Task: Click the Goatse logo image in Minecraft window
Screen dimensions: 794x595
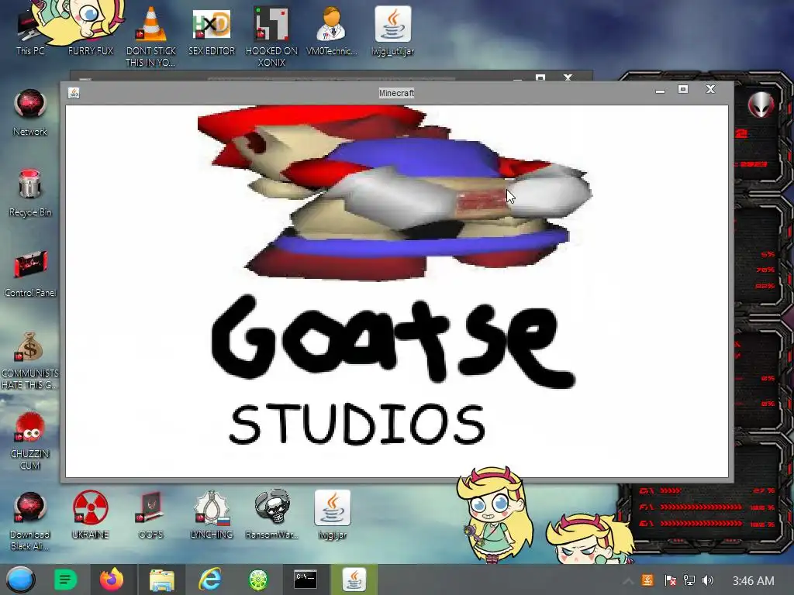Action: coord(393,342)
